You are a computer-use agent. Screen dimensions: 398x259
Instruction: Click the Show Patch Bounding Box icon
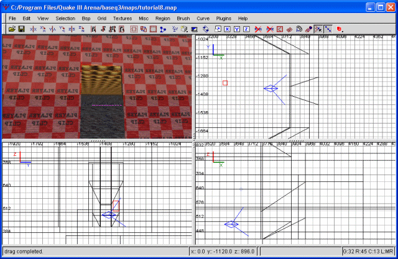(279, 29)
